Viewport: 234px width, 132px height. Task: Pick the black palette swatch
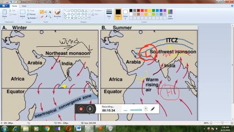(x=131, y=11)
